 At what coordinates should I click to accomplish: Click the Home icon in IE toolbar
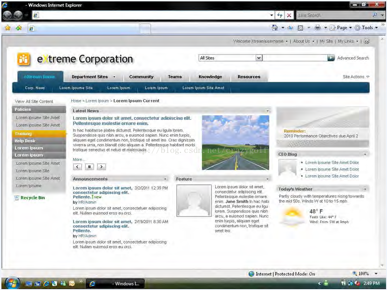[x=275, y=27]
